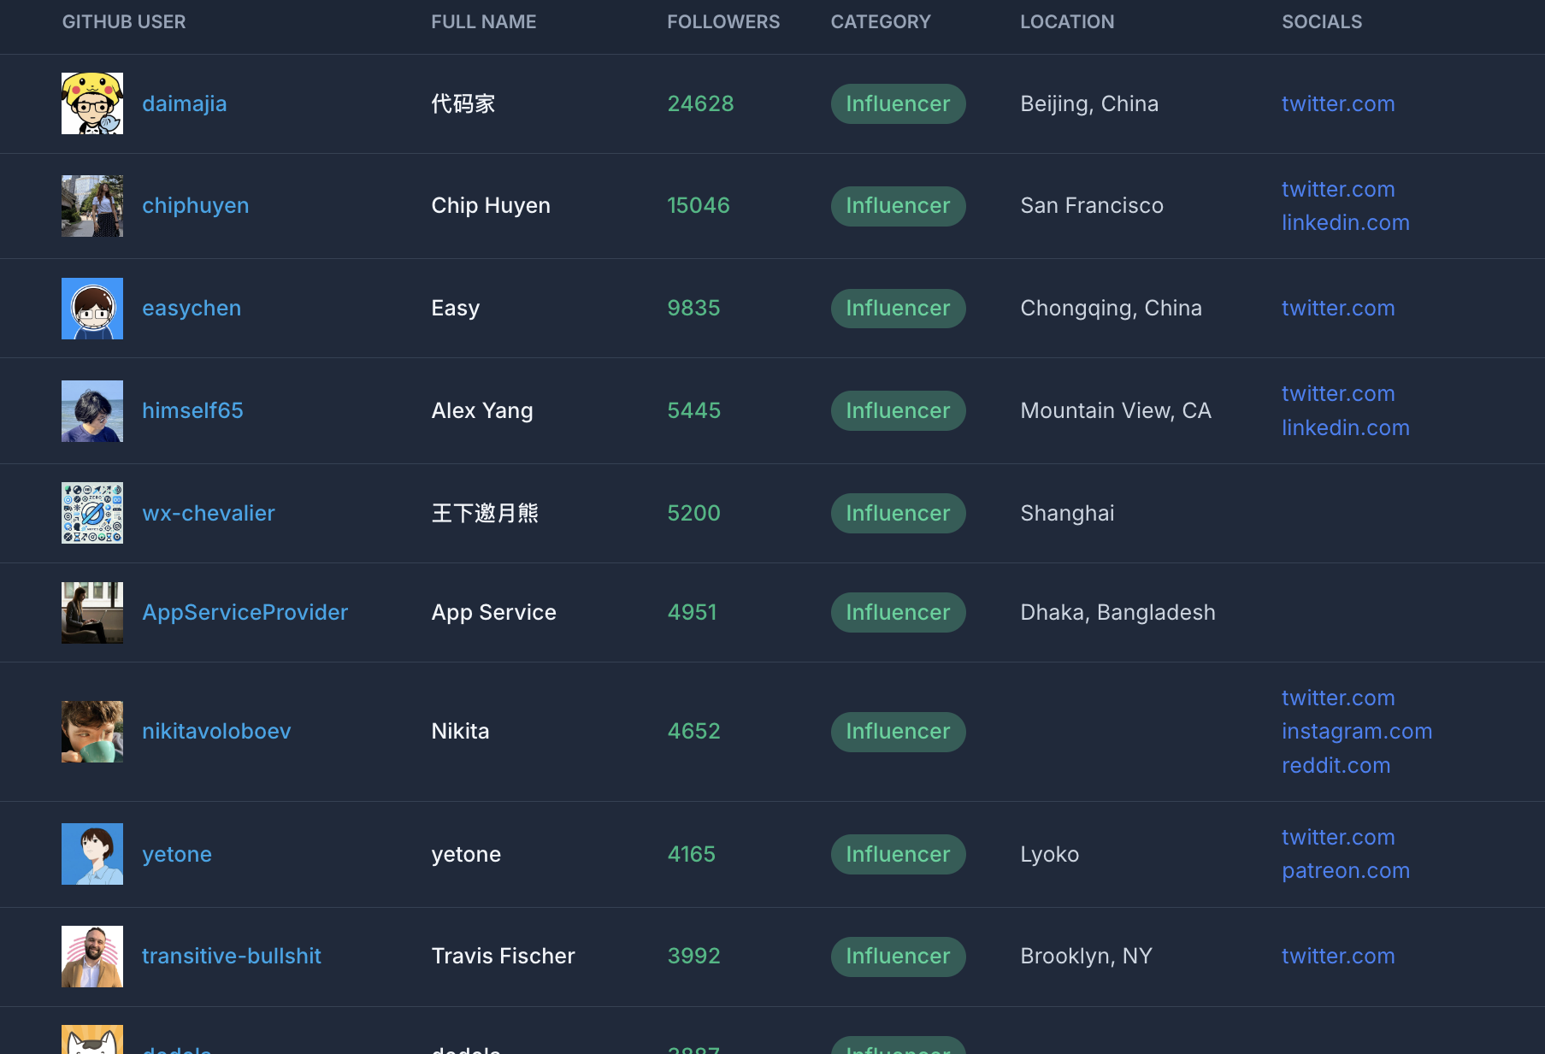
Task: Click nikitavoloboev's reddit.com link
Action: 1336,766
